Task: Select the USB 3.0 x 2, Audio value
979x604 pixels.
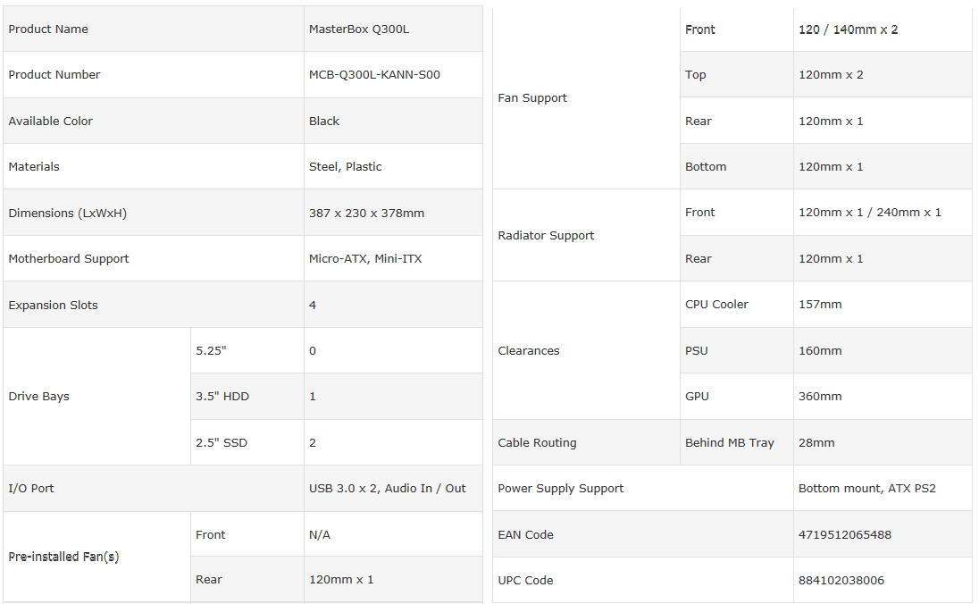Action: click(388, 488)
